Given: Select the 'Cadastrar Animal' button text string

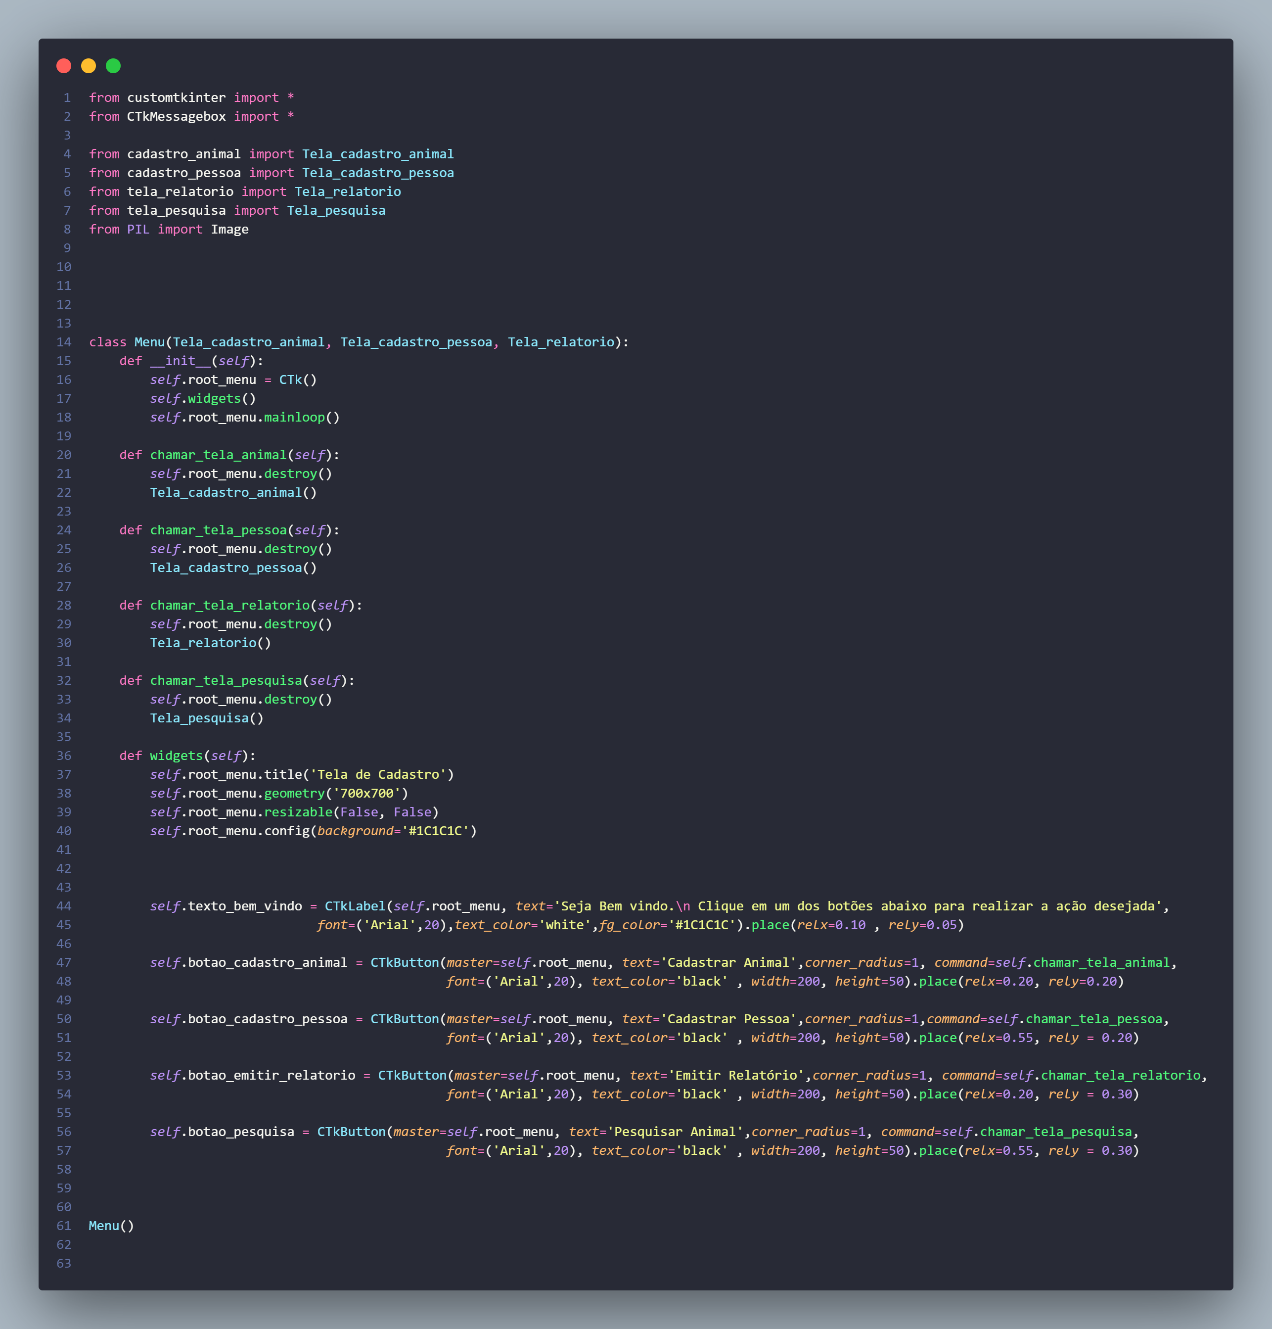Looking at the screenshot, I should click(x=729, y=961).
